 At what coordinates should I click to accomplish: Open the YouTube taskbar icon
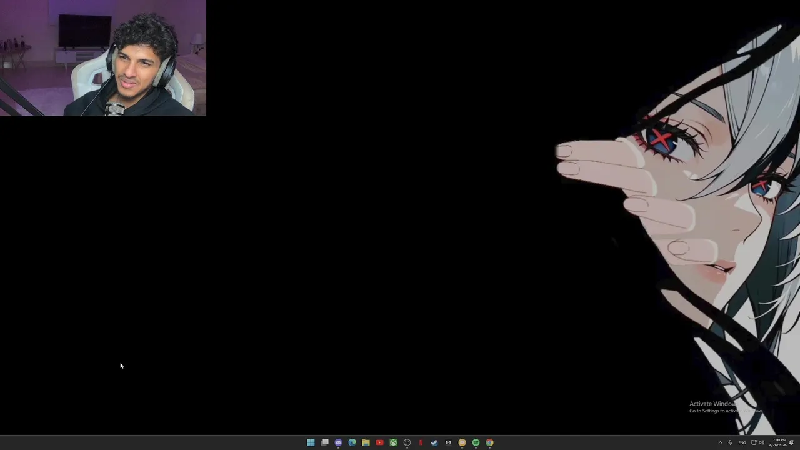[x=379, y=442]
